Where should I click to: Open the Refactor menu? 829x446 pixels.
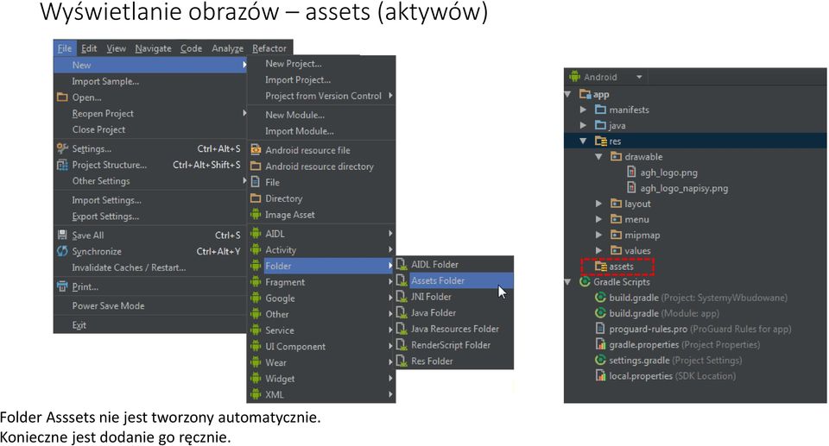click(x=269, y=48)
